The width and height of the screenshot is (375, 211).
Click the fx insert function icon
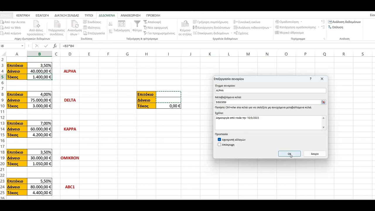tap(55, 46)
